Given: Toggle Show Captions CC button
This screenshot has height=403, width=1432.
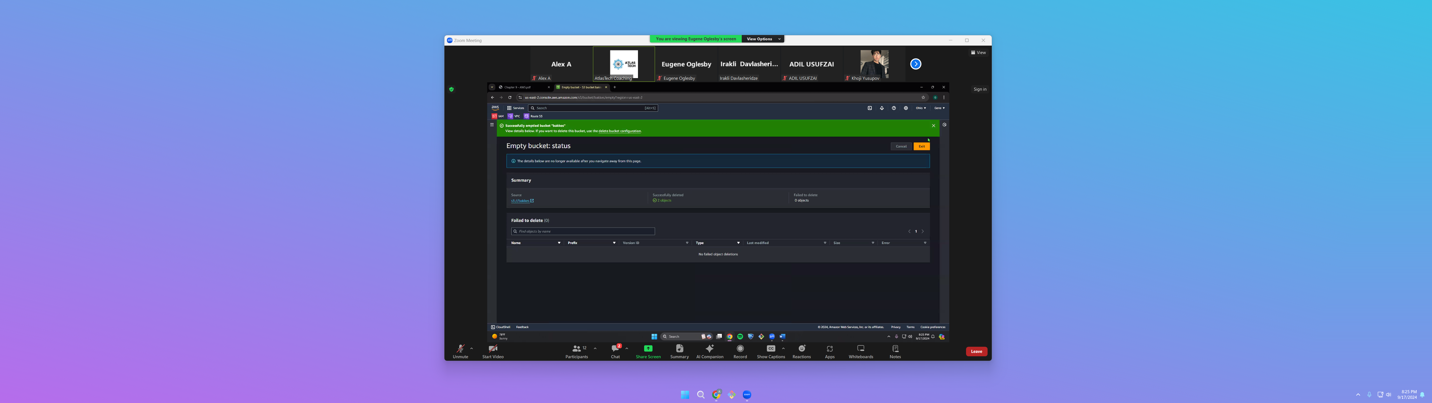Looking at the screenshot, I should coord(771,351).
